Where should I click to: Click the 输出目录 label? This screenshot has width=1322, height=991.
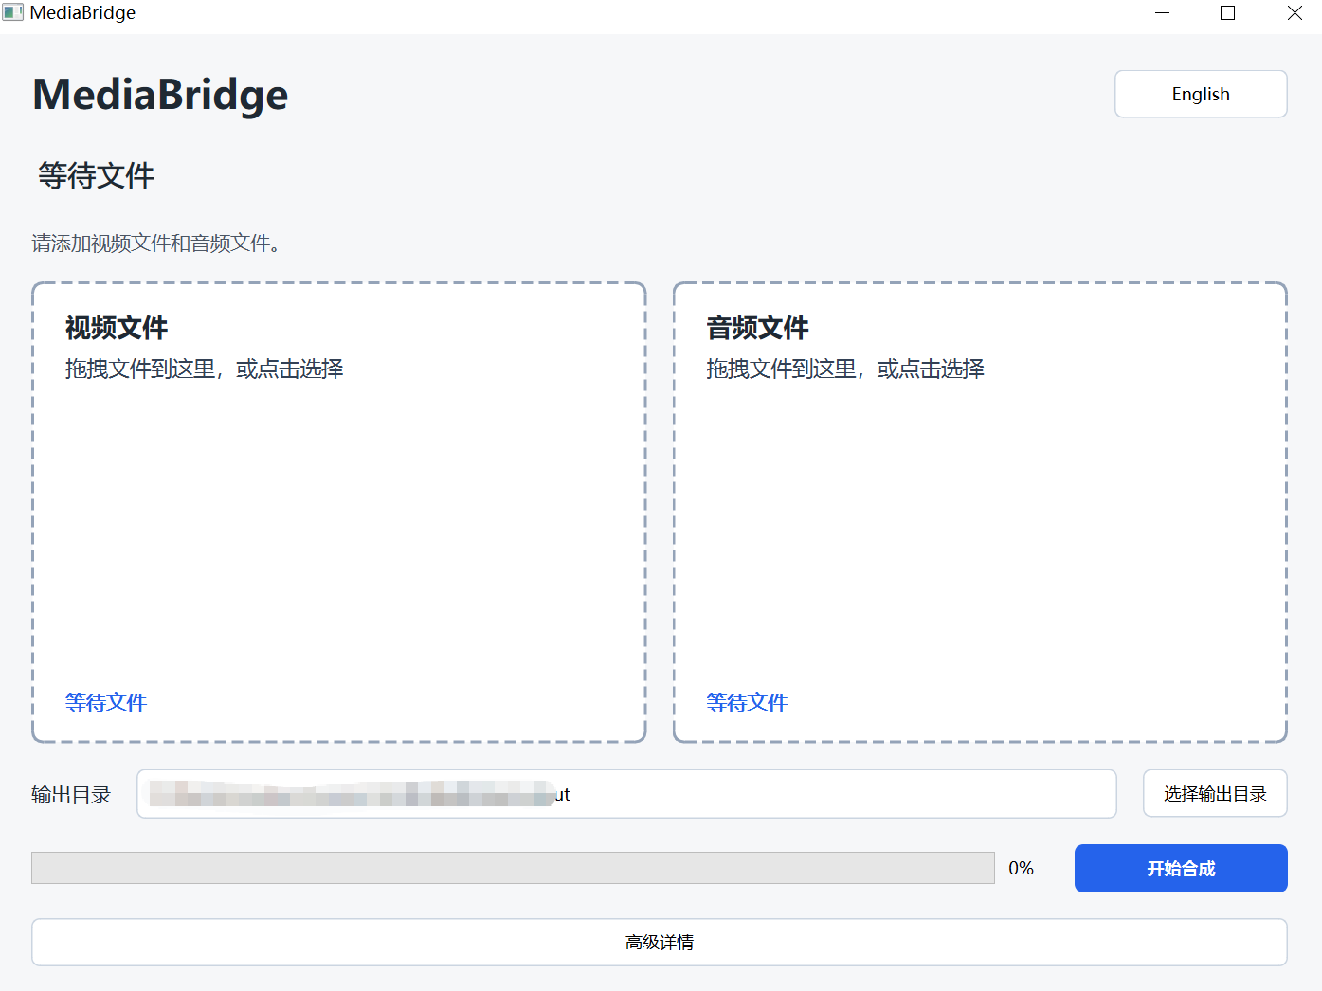[71, 795]
